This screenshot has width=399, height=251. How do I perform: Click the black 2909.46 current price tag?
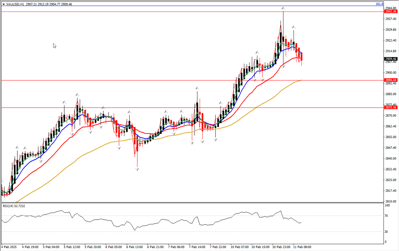coord(391,59)
